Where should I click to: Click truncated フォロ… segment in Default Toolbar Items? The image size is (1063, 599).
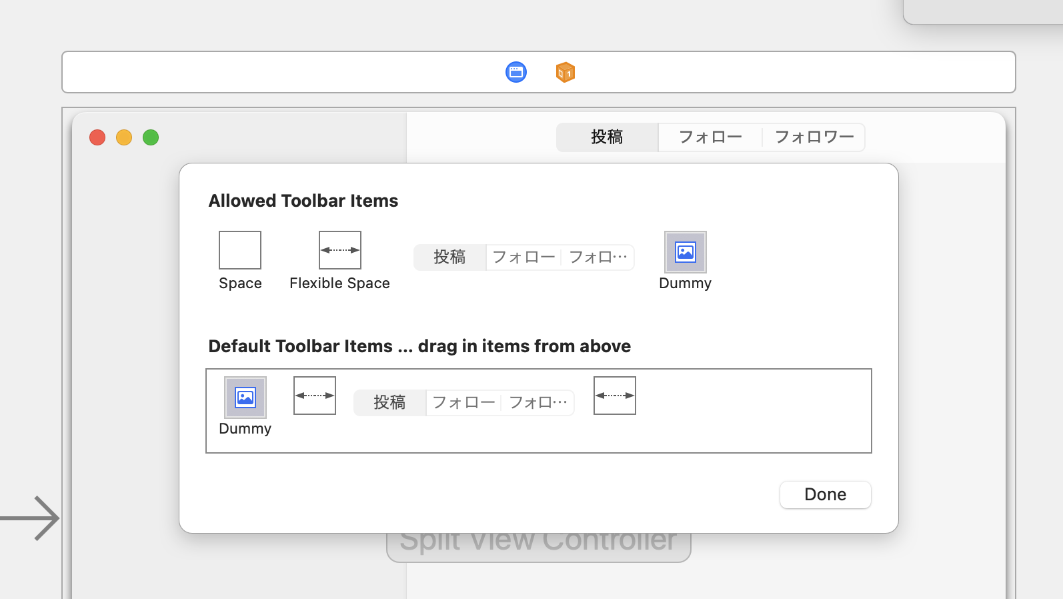(538, 403)
